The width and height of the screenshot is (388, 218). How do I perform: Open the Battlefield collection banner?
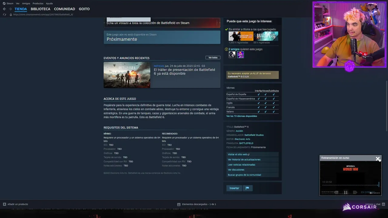click(162, 23)
